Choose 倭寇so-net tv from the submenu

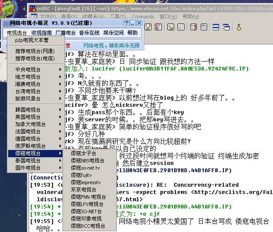point(90,168)
